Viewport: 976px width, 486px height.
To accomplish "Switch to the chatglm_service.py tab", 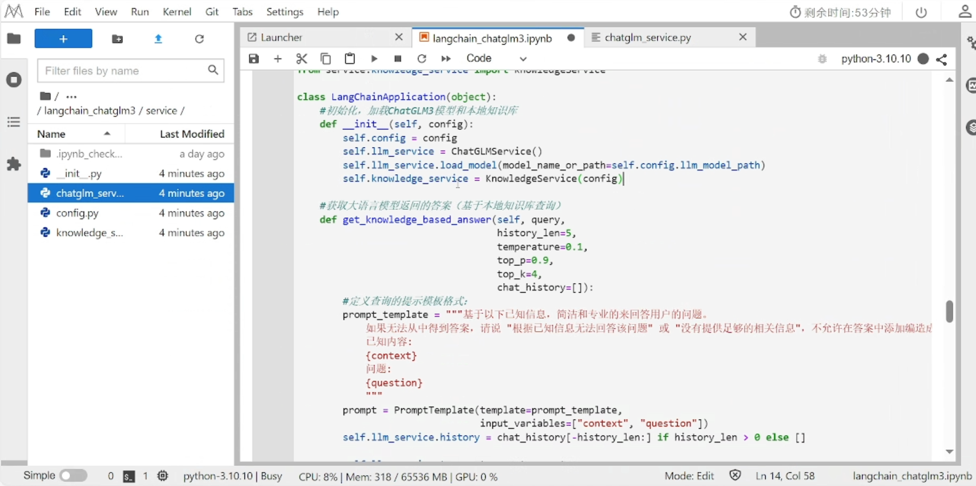I will [x=647, y=37].
